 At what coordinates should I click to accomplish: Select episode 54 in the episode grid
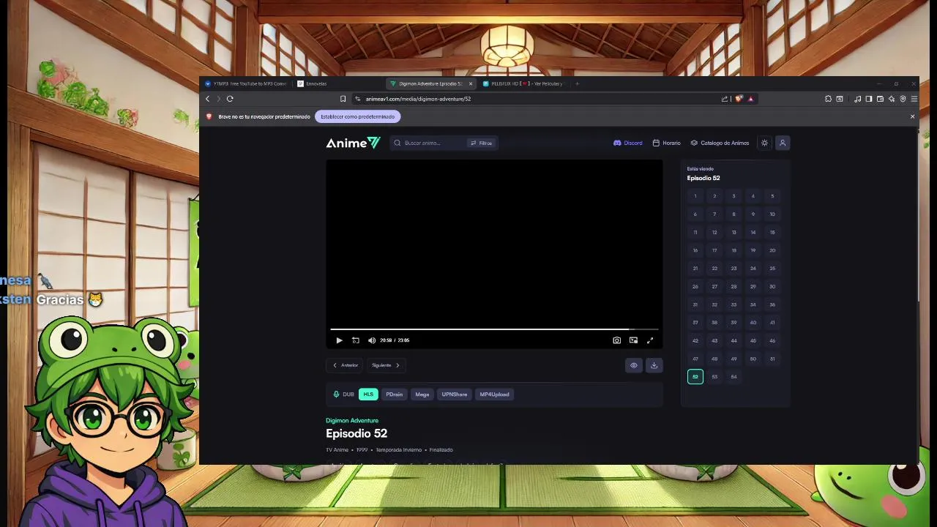point(733,377)
